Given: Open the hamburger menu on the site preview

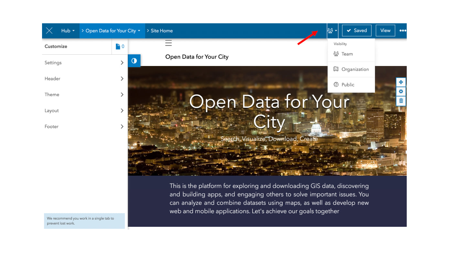Looking at the screenshot, I should (168, 43).
